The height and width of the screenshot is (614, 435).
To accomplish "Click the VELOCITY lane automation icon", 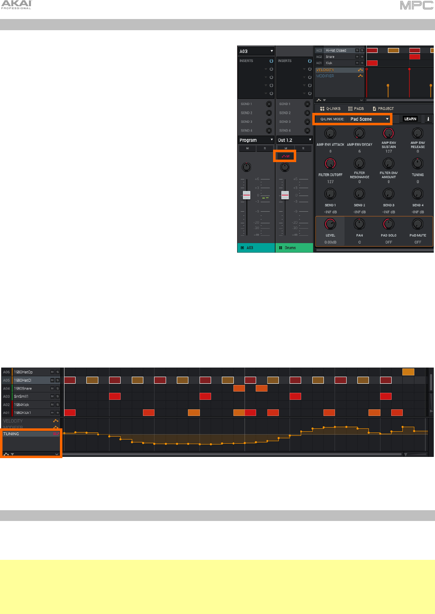I will [x=360, y=70].
